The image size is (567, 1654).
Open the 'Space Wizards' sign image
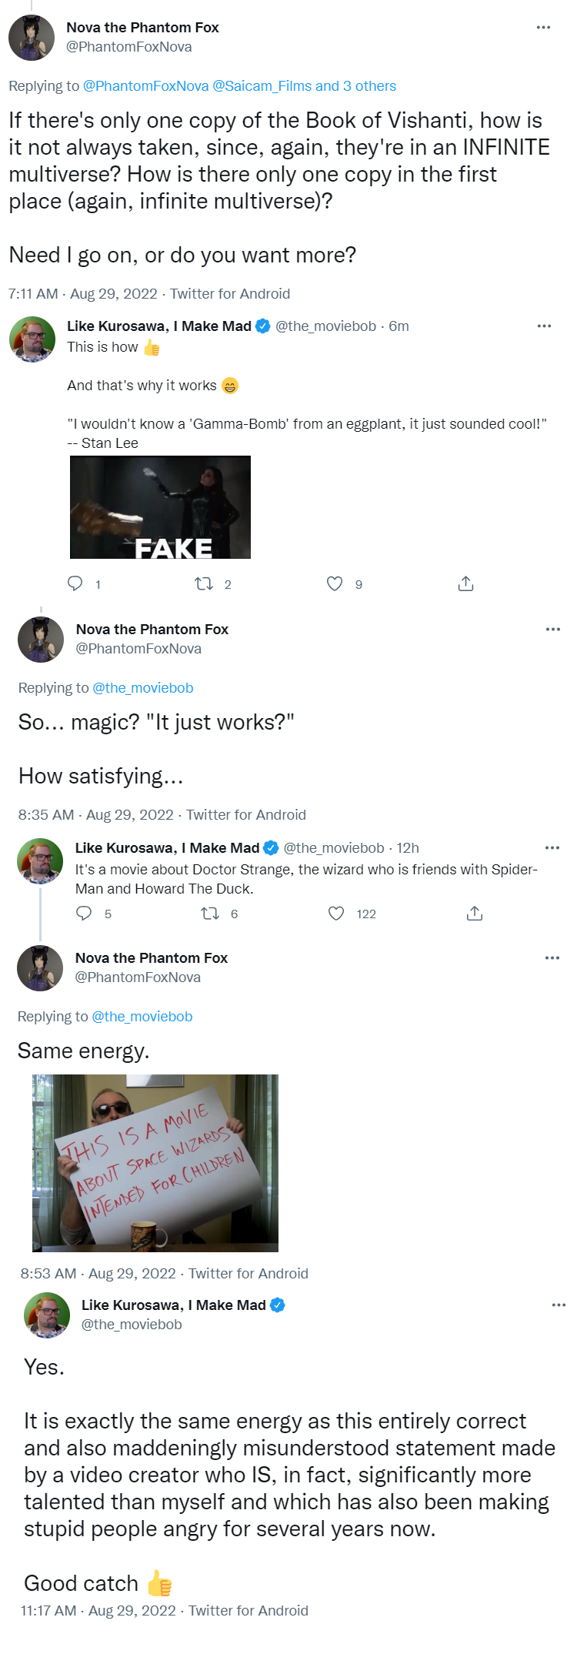pos(155,1163)
